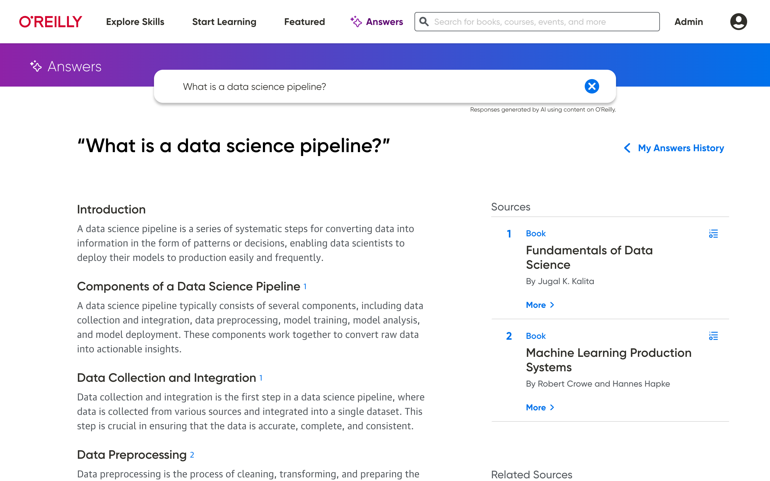Click the back chevron beside My Answers History
The width and height of the screenshot is (770, 481).
point(627,148)
